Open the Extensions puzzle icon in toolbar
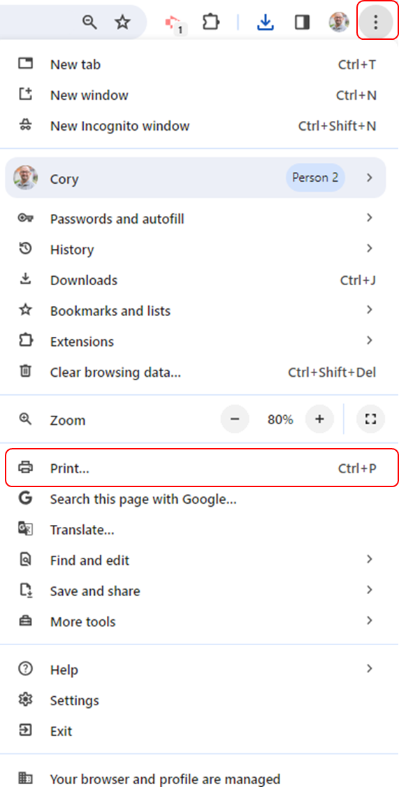 (x=211, y=22)
